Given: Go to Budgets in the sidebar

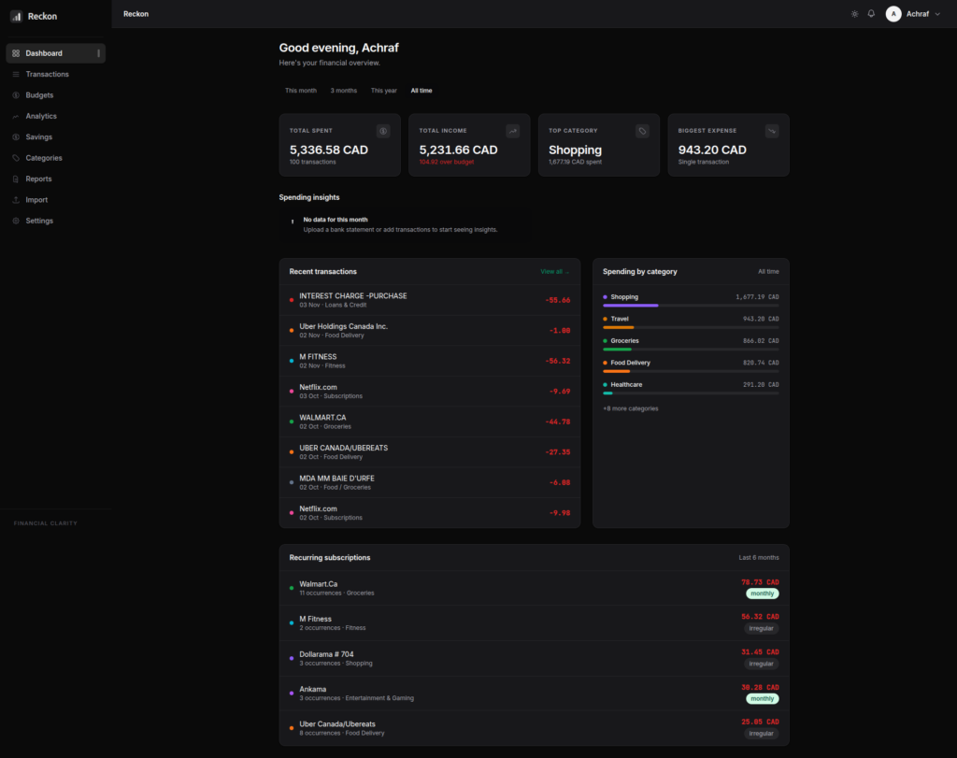Looking at the screenshot, I should pos(55,95).
